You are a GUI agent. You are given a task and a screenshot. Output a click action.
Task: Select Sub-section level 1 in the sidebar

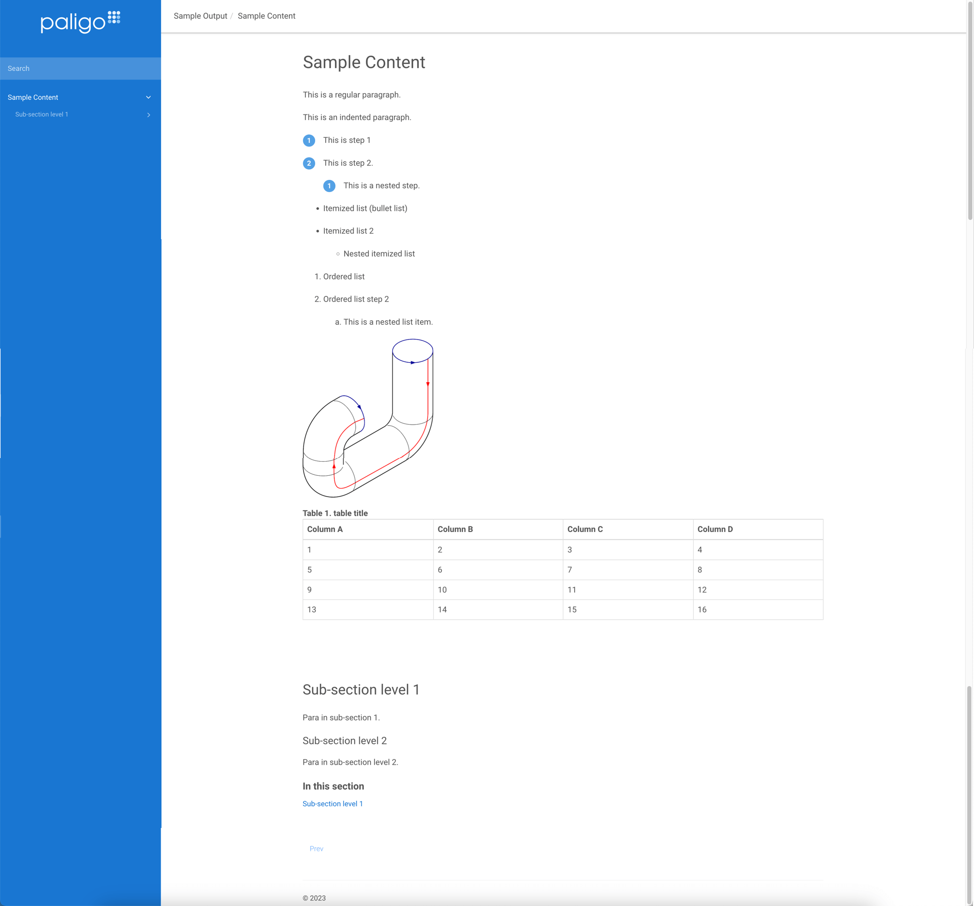[x=42, y=114]
